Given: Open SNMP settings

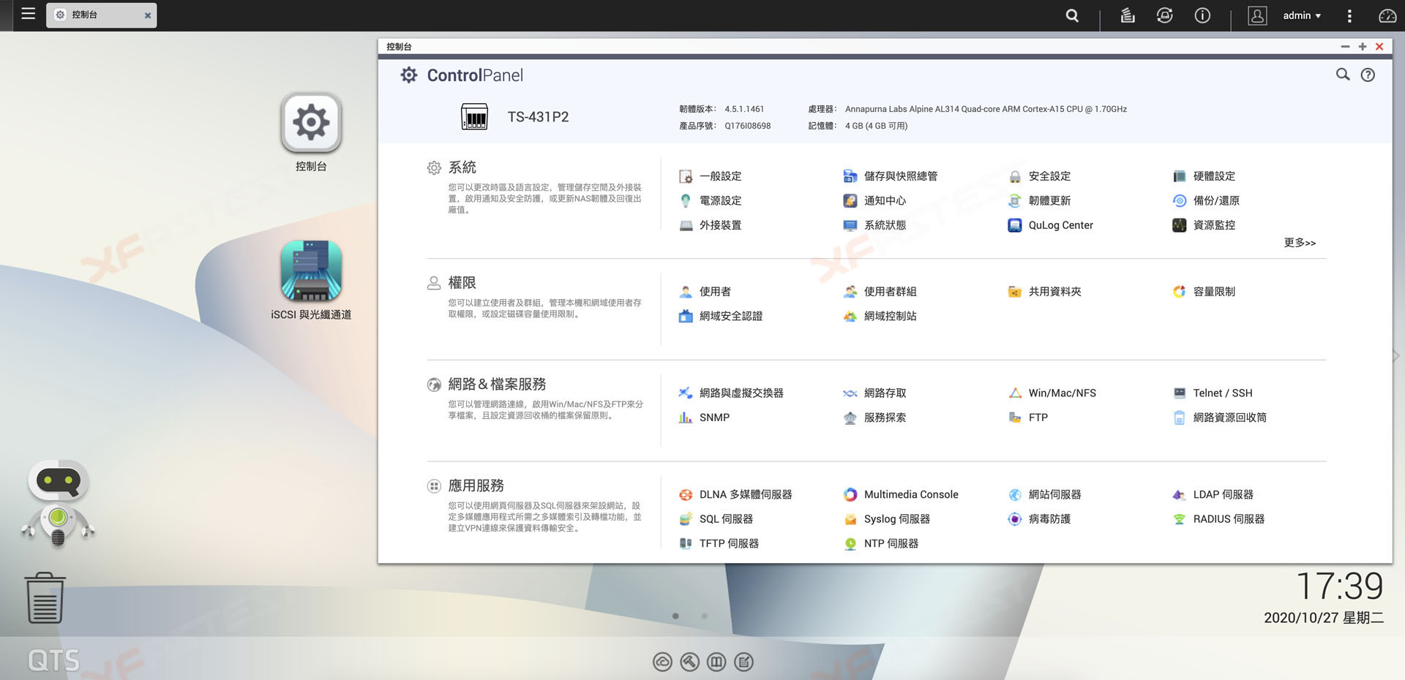Looking at the screenshot, I should [704, 418].
